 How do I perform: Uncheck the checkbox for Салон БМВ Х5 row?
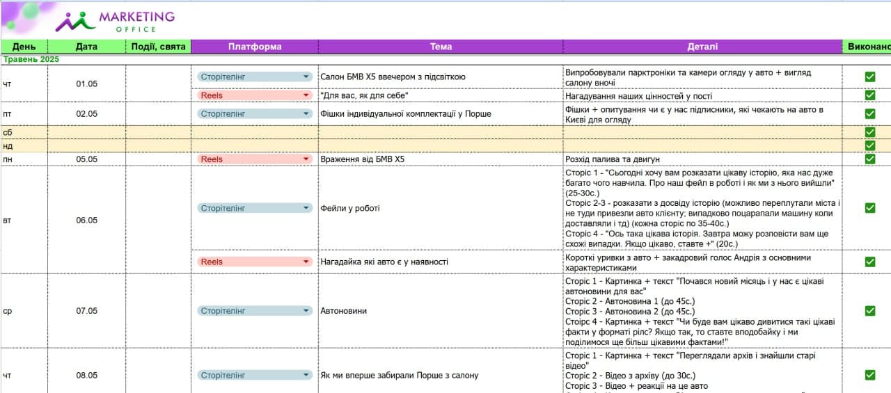[x=869, y=77]
